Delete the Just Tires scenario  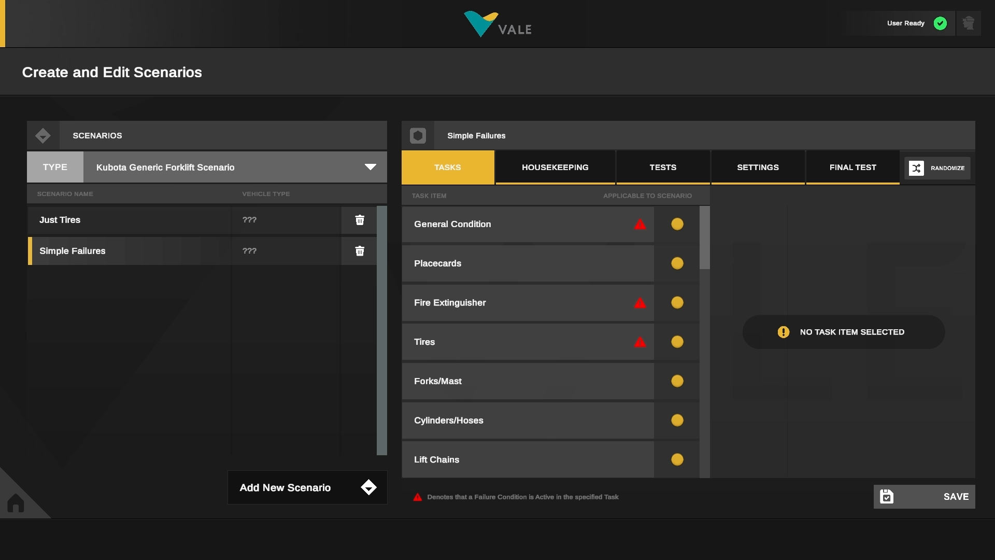360,220
